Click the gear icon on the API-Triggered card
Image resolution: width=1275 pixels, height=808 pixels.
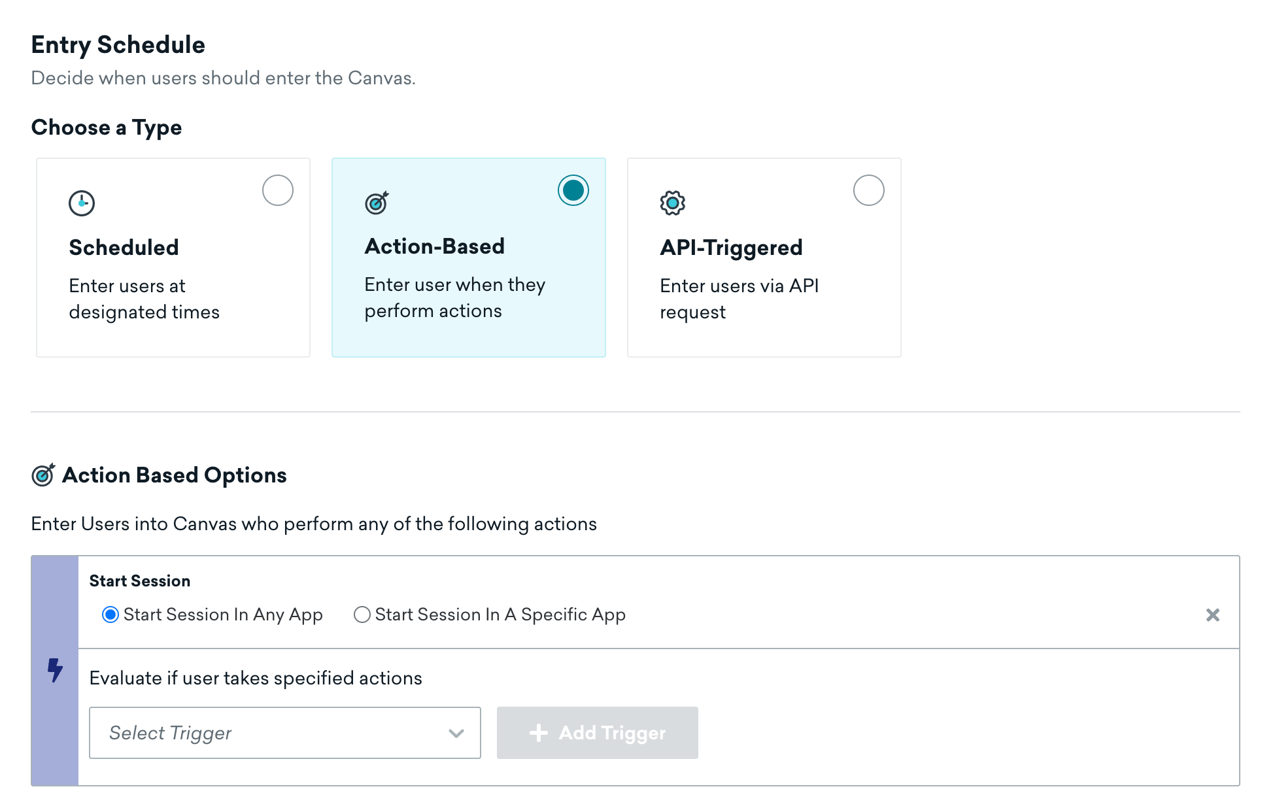coord(672,203)
